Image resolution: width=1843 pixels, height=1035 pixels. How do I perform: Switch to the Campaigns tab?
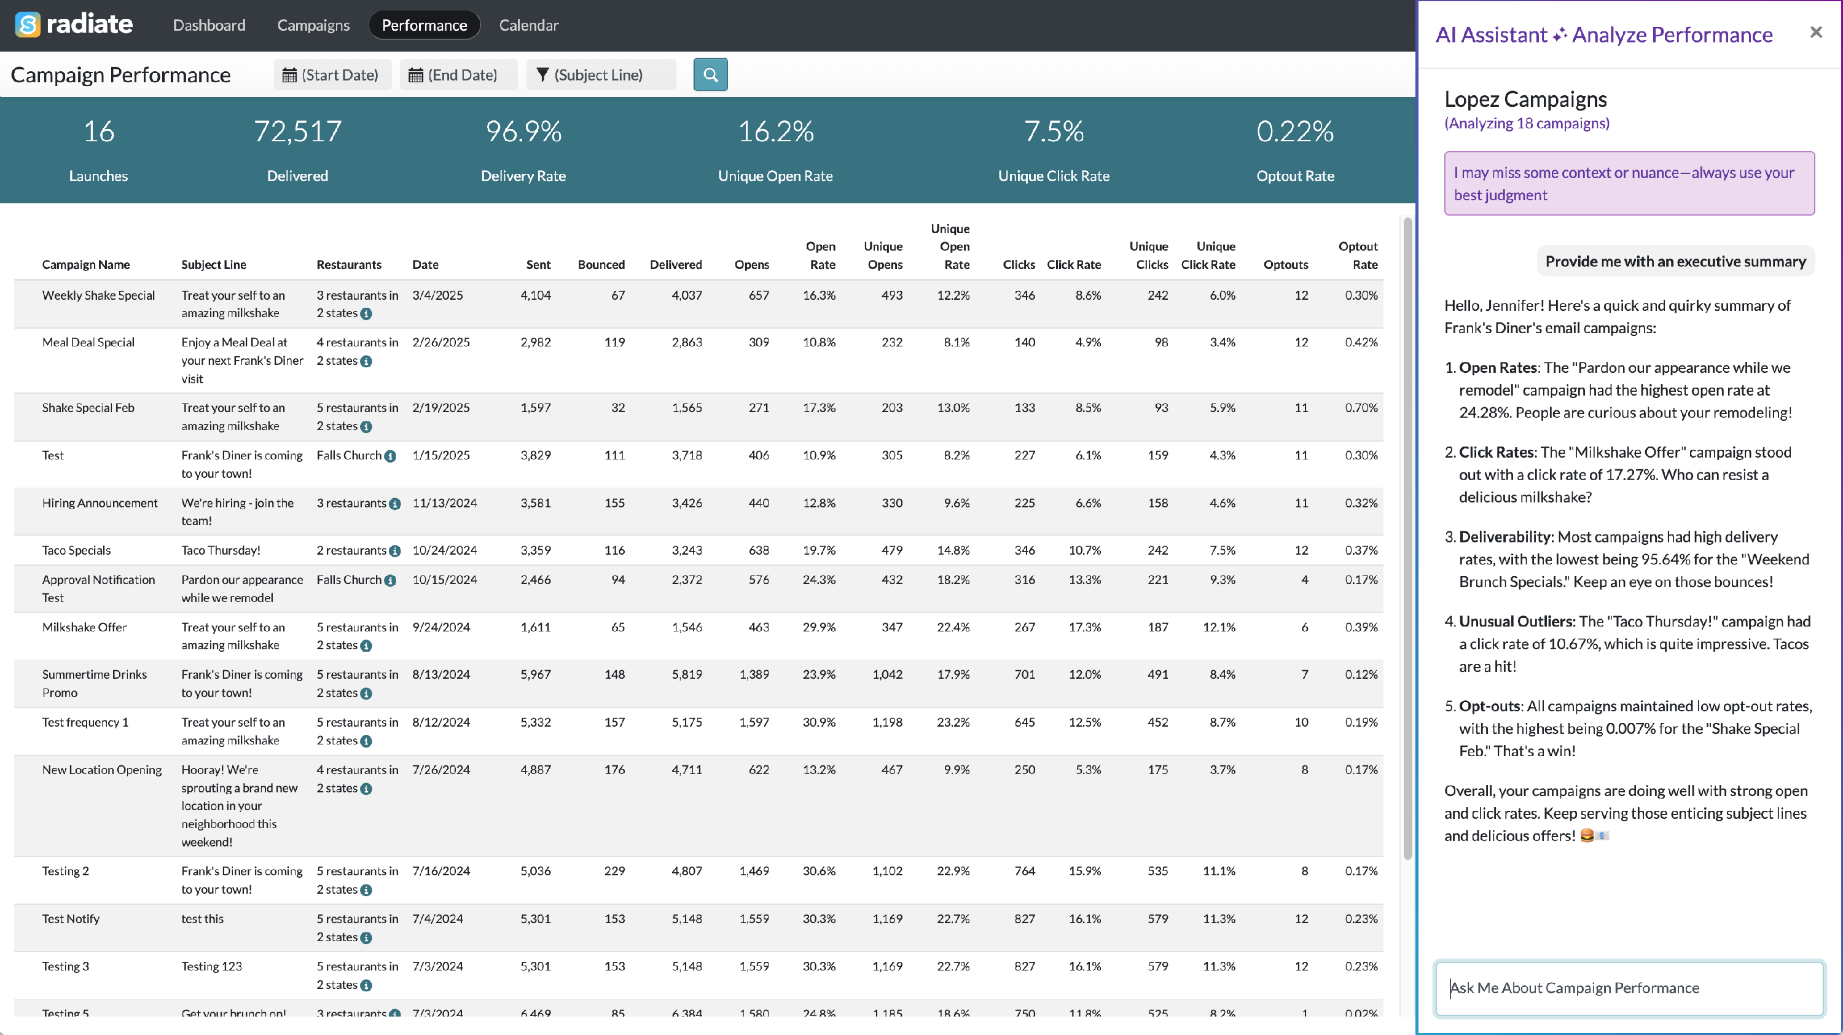pyautogui.click(x=313, y=25)
